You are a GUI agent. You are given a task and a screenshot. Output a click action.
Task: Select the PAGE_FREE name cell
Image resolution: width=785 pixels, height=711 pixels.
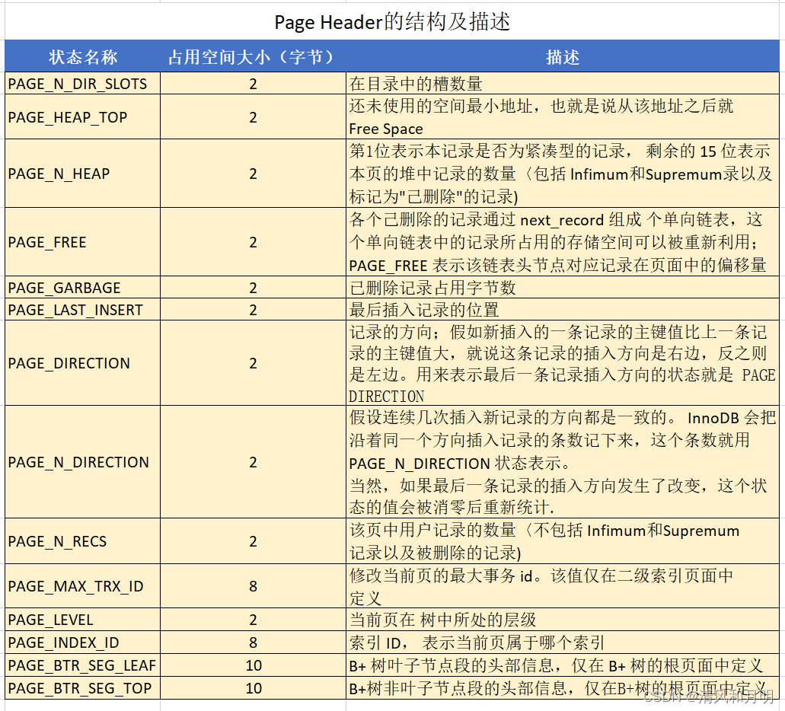tap(82, 242)
